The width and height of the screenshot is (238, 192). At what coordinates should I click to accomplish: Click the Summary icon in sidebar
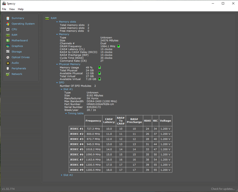(8, 18)
